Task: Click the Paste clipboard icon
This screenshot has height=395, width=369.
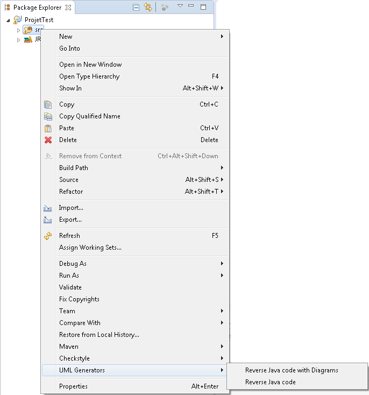Action: (x=48, y=128)
